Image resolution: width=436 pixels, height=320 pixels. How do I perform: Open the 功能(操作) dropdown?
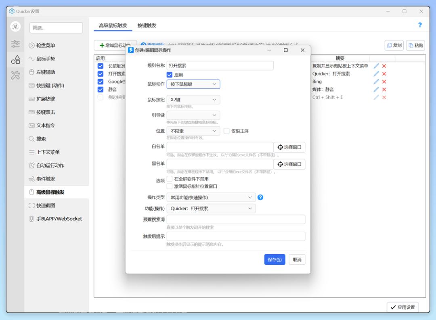pos(211,209)
